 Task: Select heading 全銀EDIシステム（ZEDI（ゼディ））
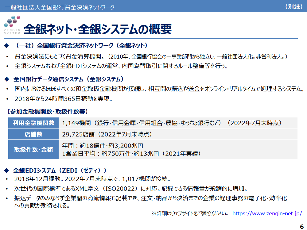pos(60,170)
